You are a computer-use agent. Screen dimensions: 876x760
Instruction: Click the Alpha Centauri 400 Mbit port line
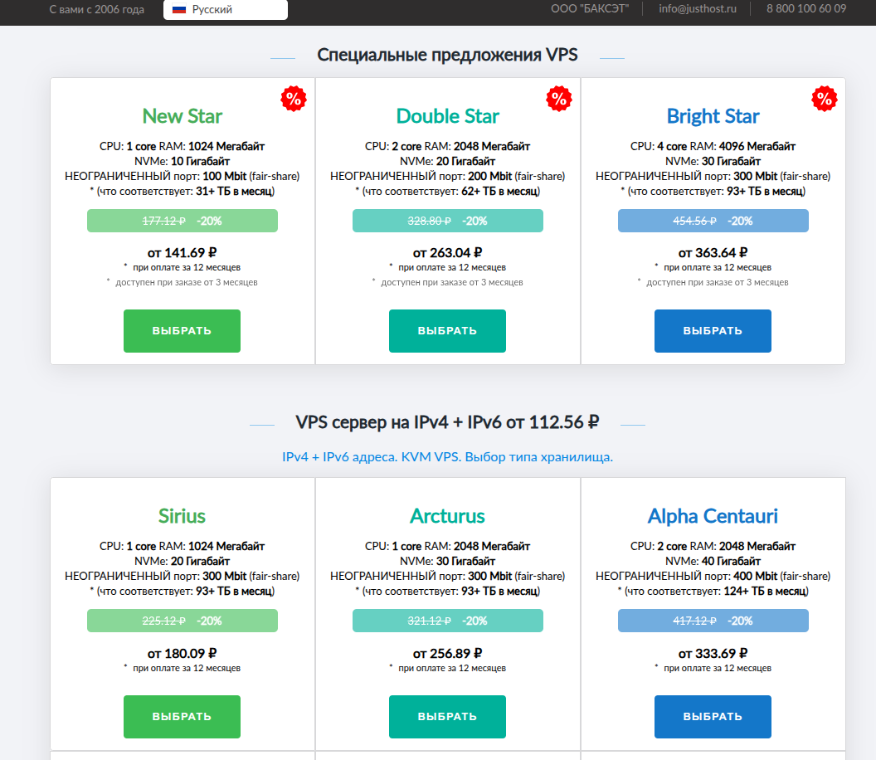[x=713, y=576]
